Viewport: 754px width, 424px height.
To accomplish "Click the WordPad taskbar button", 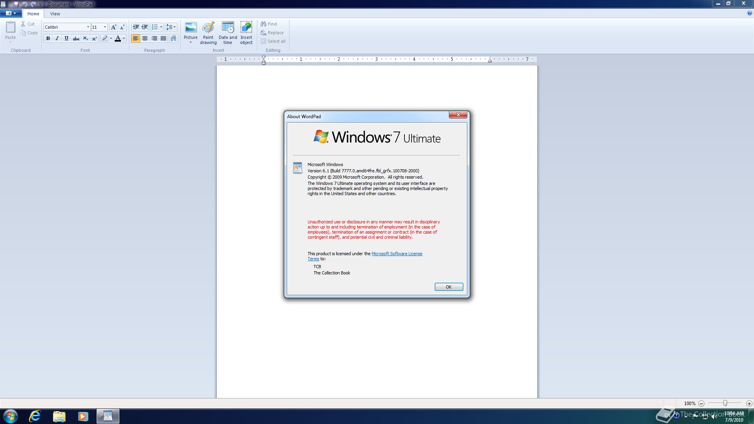I will click(x=108, y=416).
